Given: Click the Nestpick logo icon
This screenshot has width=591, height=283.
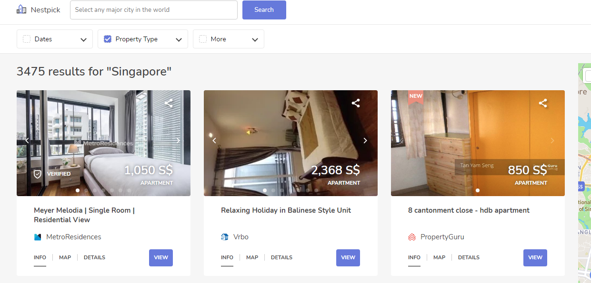Looking at the screenshot, I should tap(21, 9).
